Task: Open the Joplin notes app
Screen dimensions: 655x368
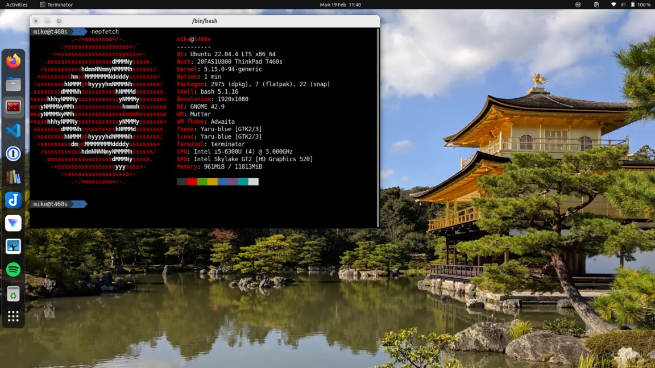Action: click(x=13, y=200)
